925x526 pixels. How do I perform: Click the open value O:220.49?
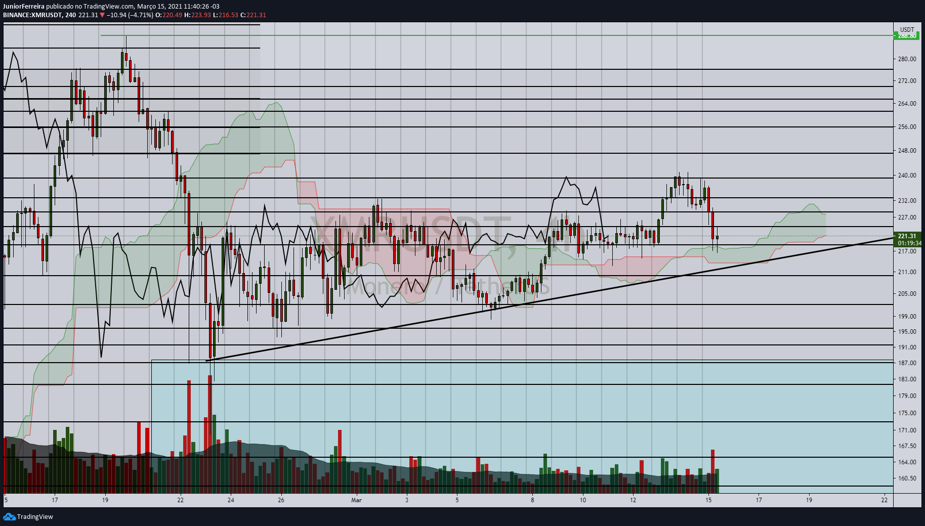coord(169,15)
